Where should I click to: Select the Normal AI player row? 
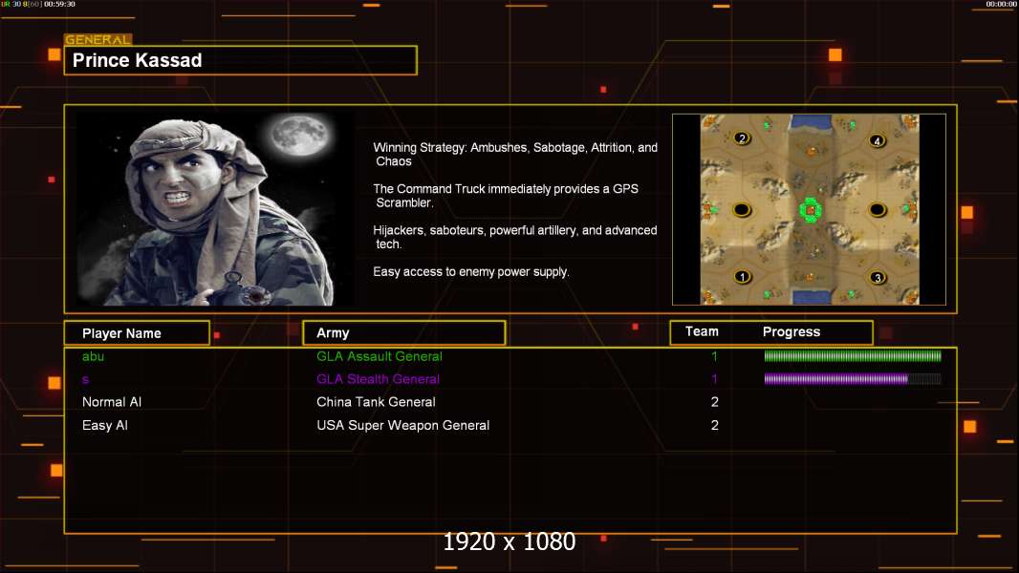(510, 402)
